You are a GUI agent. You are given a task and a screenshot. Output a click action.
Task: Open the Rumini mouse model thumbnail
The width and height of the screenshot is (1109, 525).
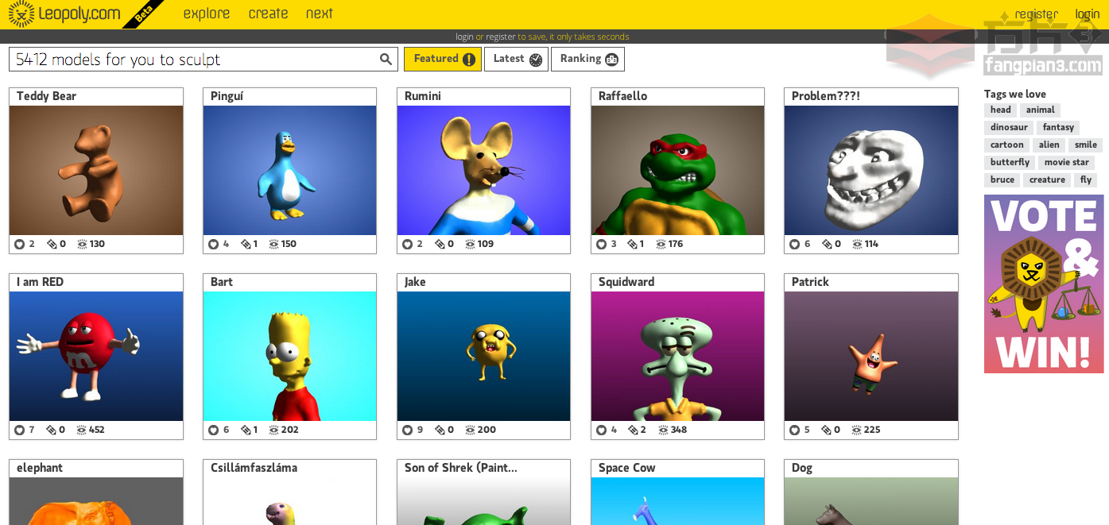[483, 171]
